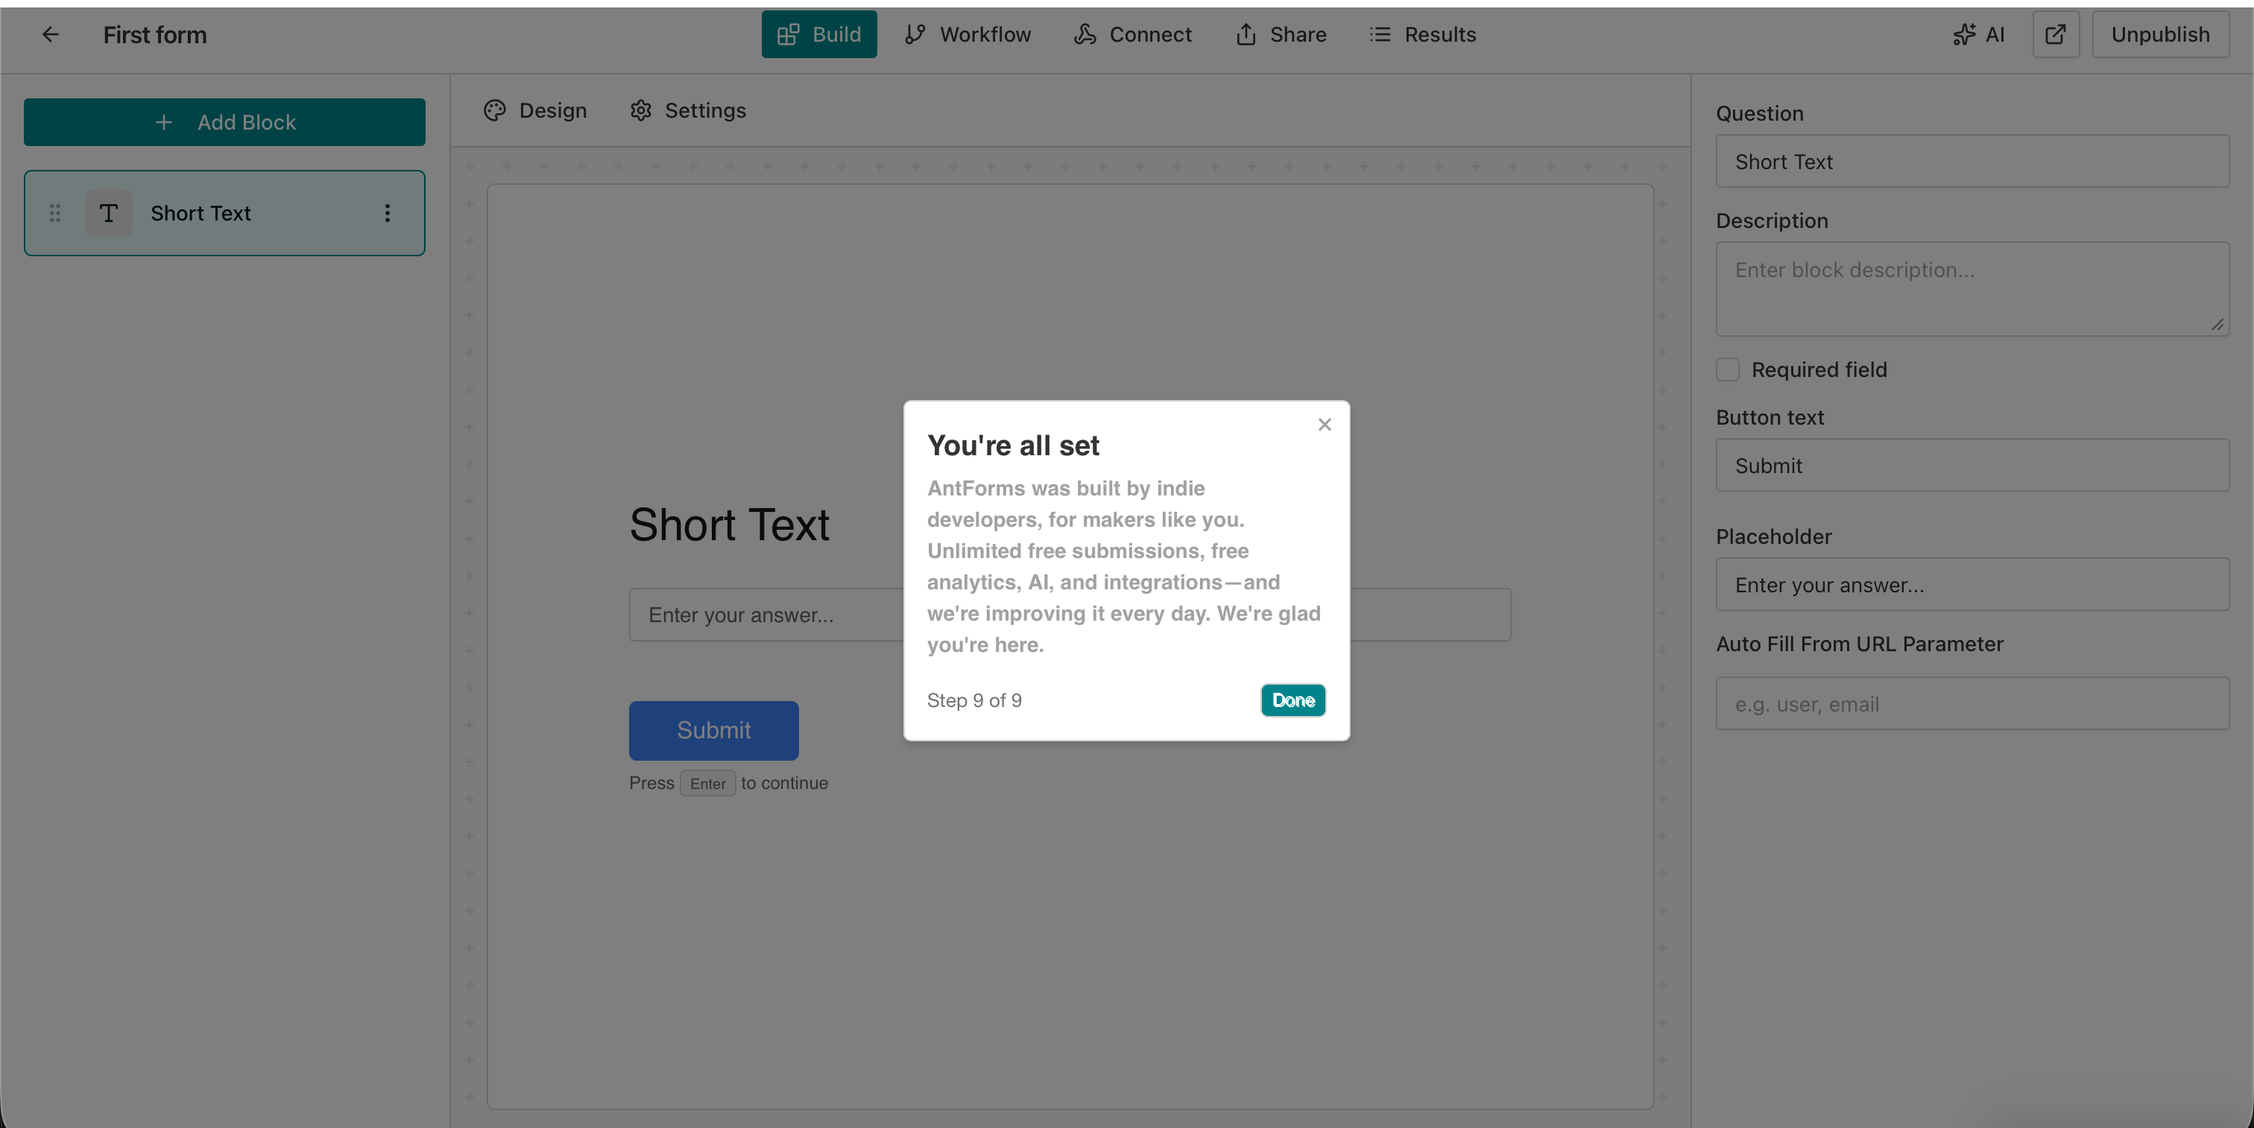Dismiss tour by clicking Done

click(x=1292, y=700)
